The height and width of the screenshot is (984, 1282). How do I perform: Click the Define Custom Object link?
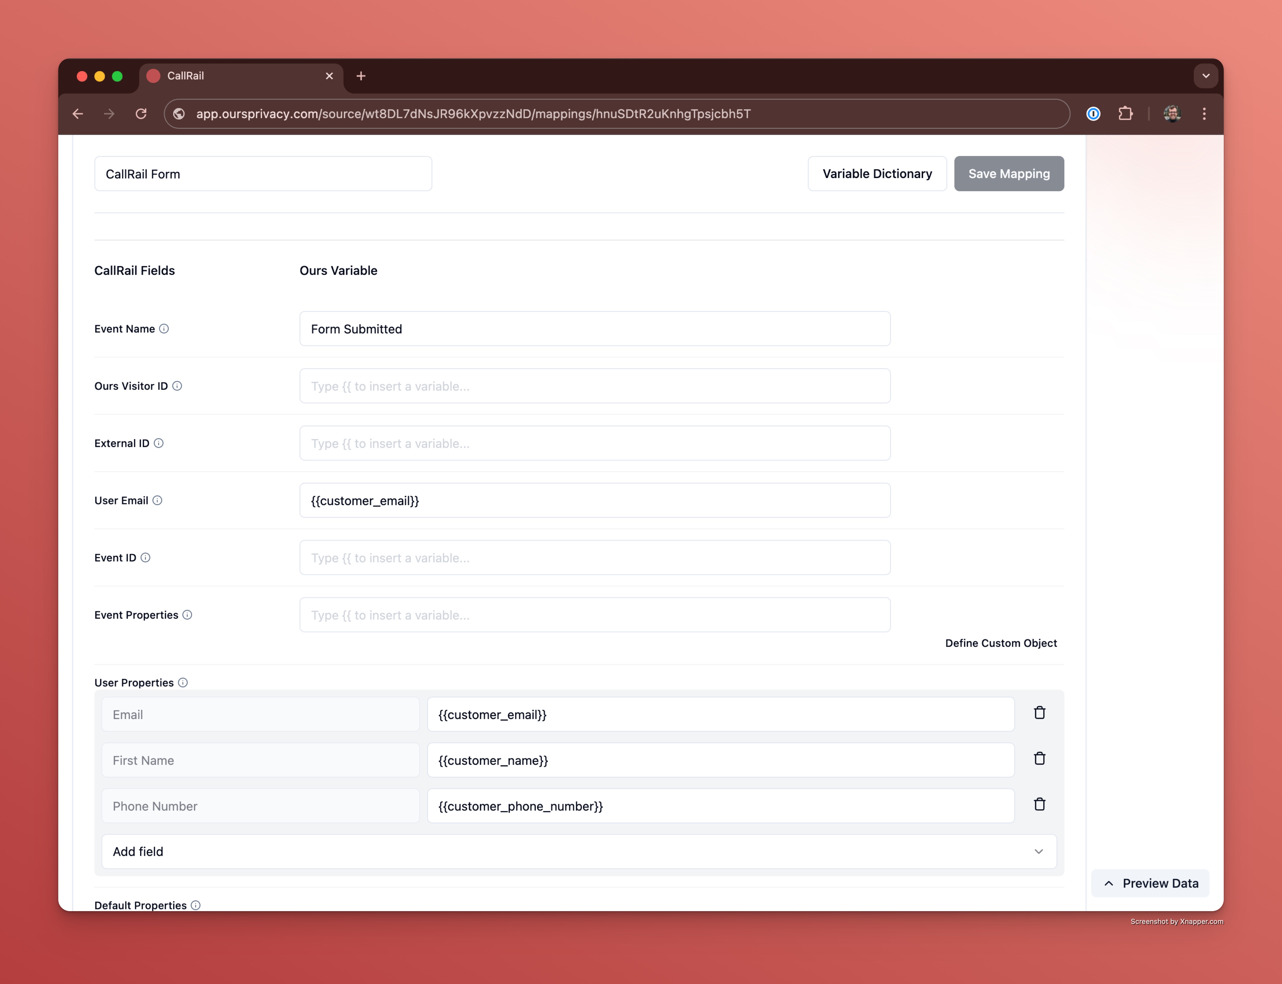pyautogui.click(x=1001, y=643)
